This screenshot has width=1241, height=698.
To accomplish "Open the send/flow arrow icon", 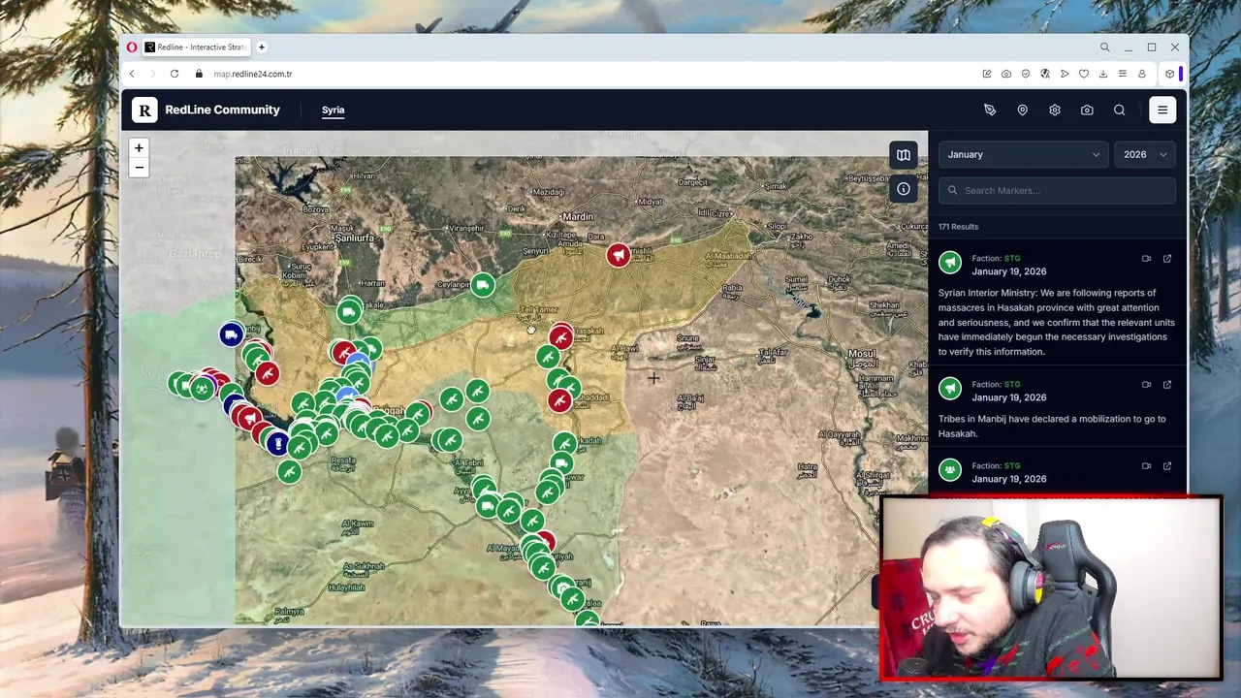I will (x=1065, y=74).
